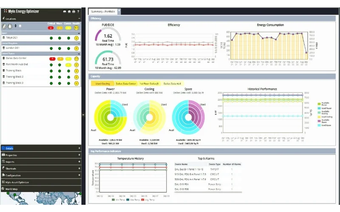Click the red Critical badge for Dallas Data Center

tap(52, 59)
